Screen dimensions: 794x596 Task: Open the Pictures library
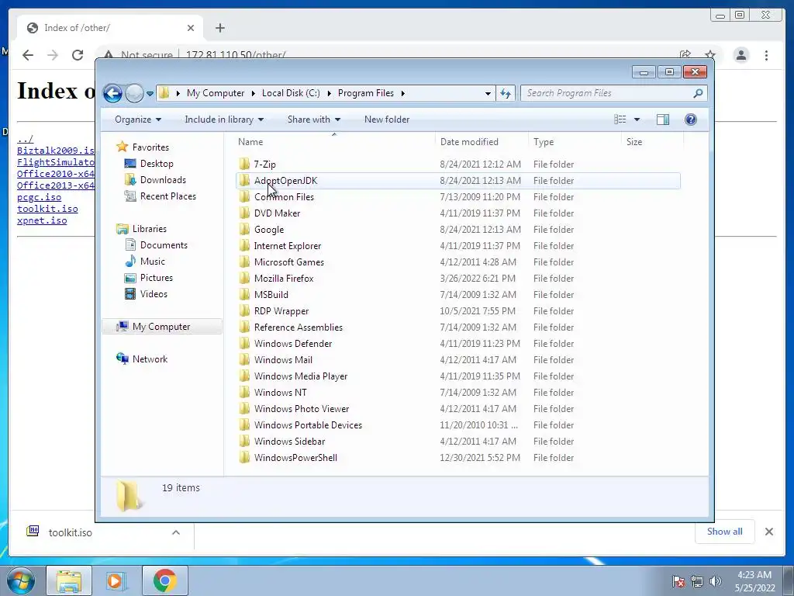point(156,278)
